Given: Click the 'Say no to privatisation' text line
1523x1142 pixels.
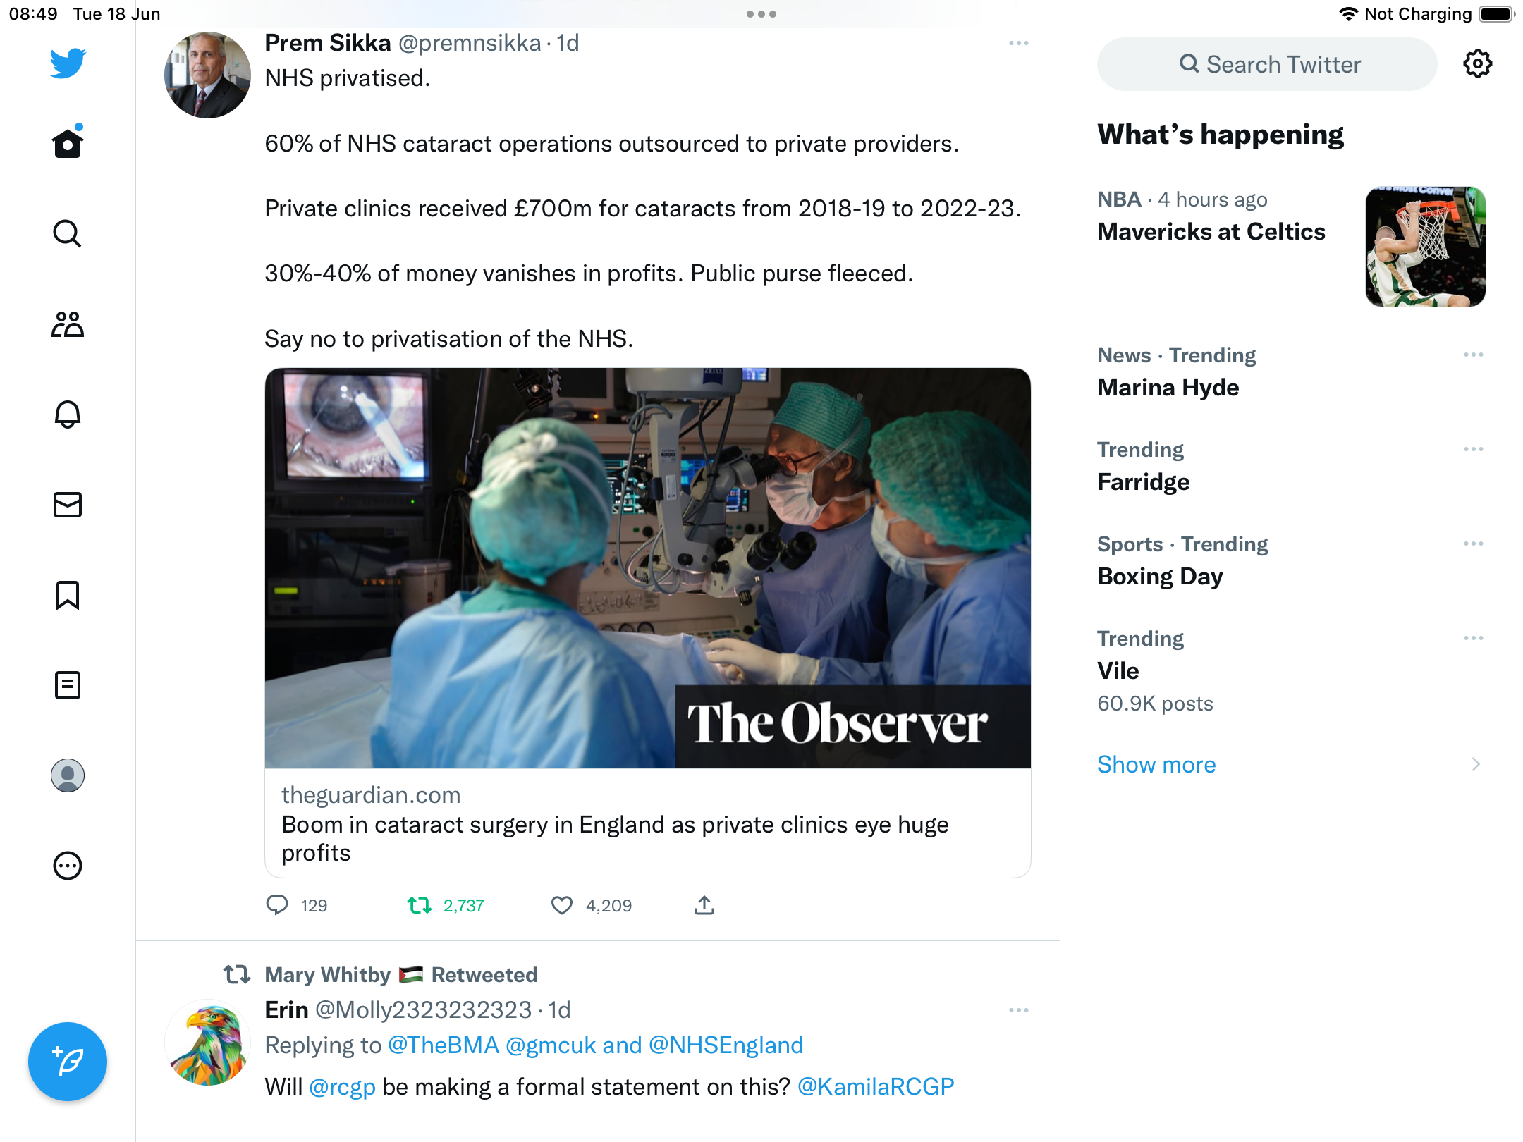Looking at the screenshot, I should pos(449,339).
